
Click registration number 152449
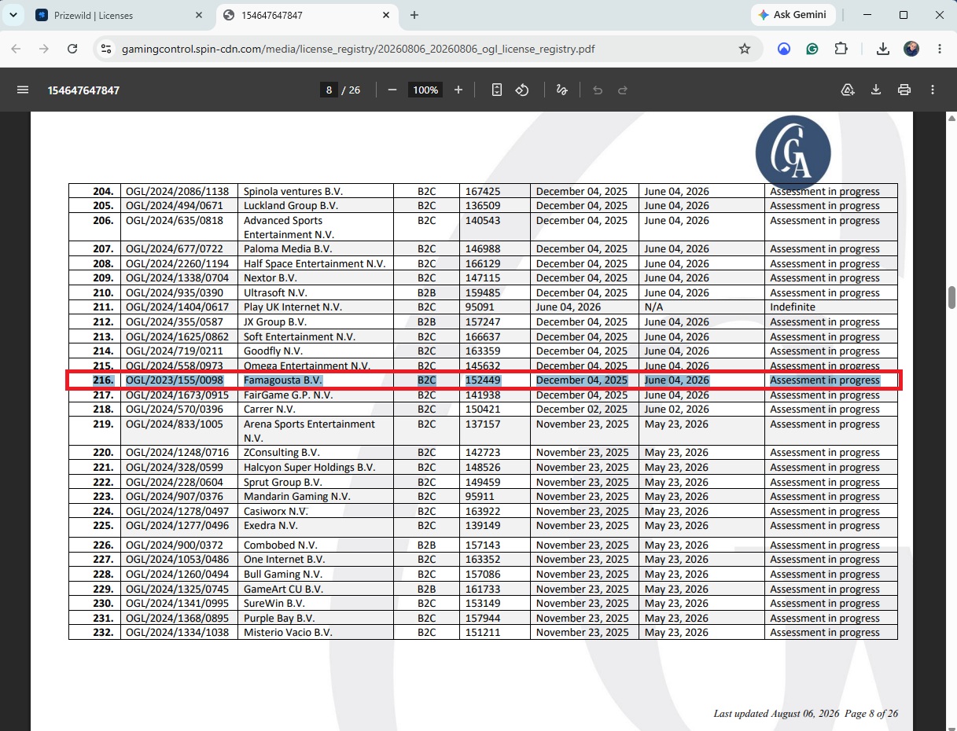[x=483, y=380]
